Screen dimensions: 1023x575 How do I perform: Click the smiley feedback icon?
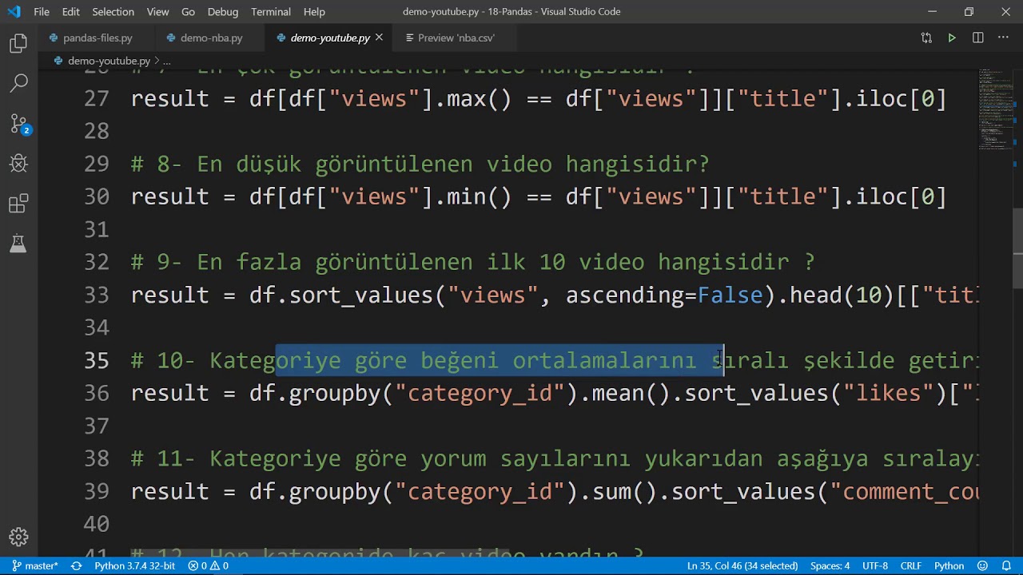tap(982, 565)
